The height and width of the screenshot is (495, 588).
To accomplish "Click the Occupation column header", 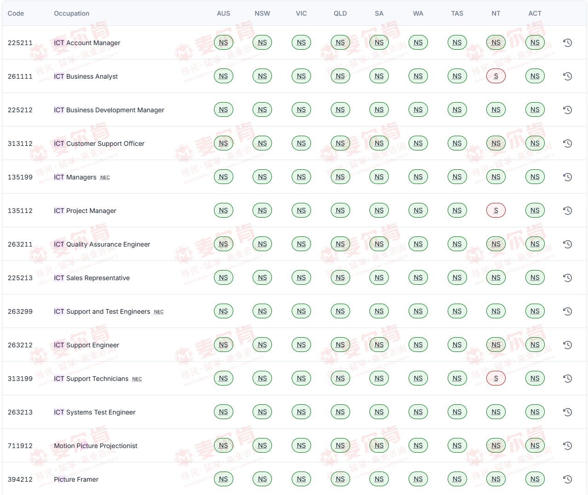I will 71,13.
